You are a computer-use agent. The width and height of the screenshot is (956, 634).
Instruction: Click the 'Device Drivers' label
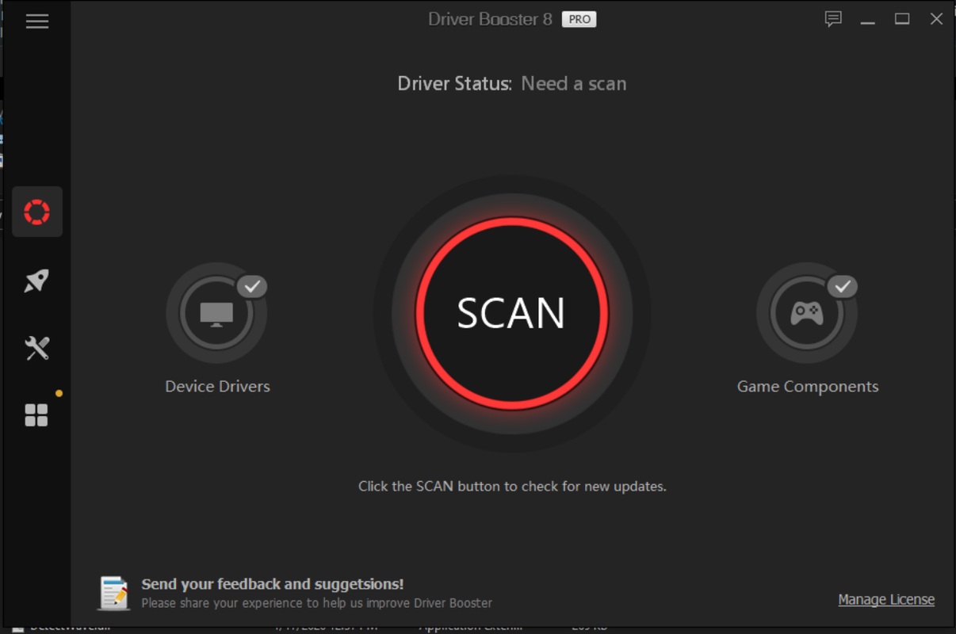coord(217,386)
